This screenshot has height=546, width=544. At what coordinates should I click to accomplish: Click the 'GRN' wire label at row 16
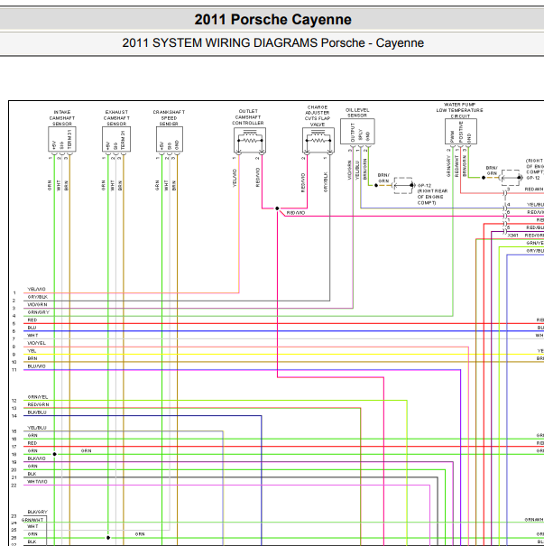point(32,435)
